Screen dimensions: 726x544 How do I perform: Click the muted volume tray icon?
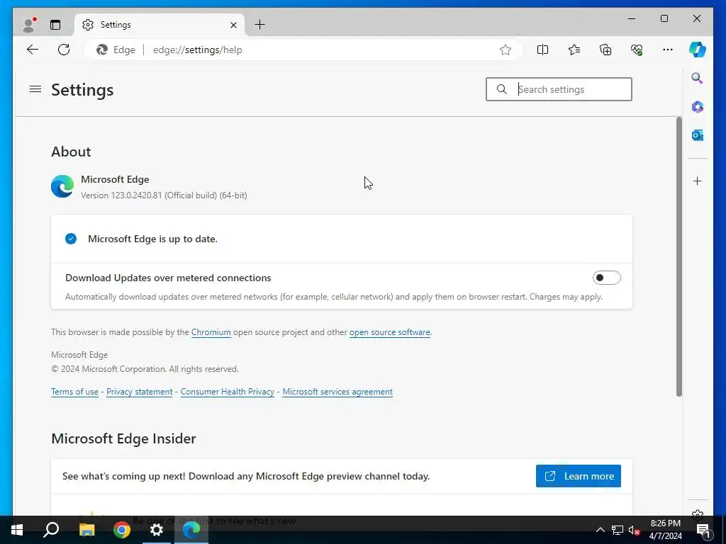click(635, 530)
